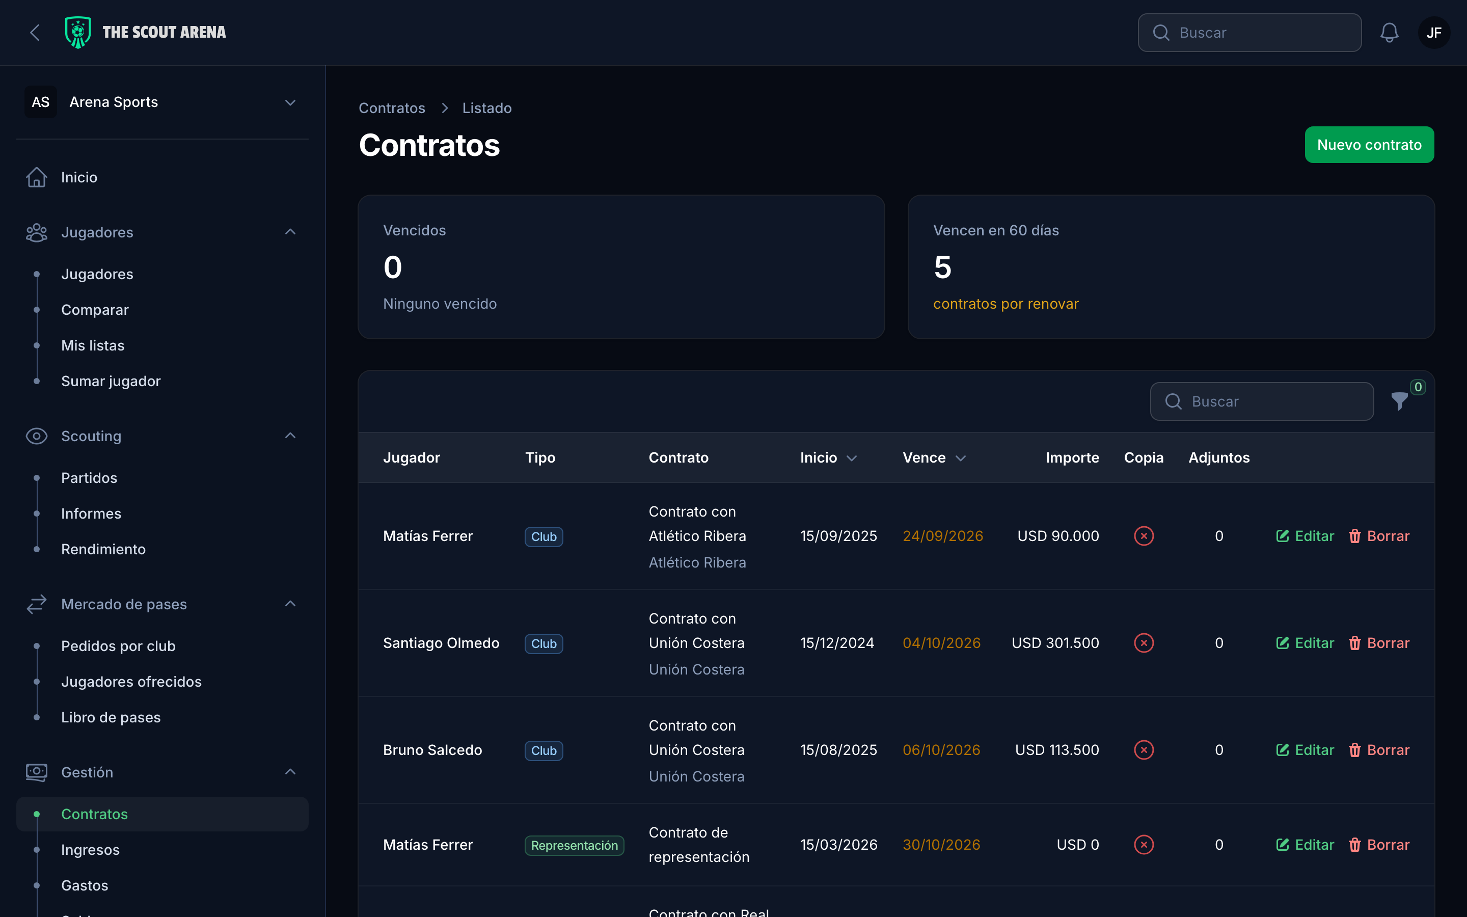Click the USD 301.500 amount
The height and width of the screenshot is (917, 1467).
[x=1055, y=643]
